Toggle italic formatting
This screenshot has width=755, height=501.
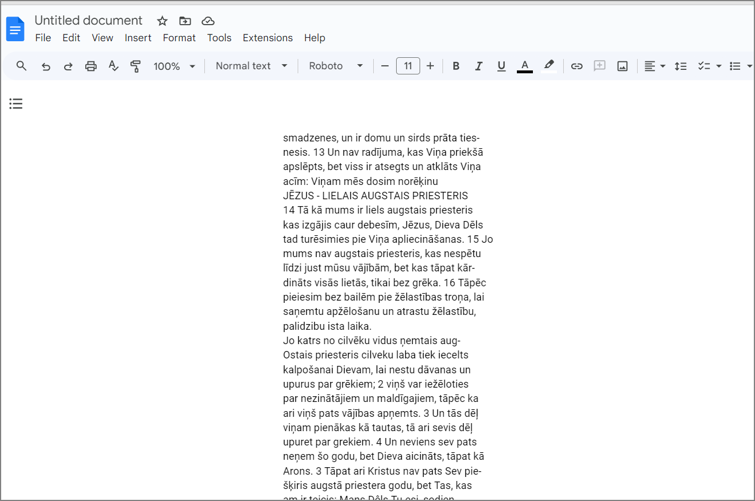[479, 66]
